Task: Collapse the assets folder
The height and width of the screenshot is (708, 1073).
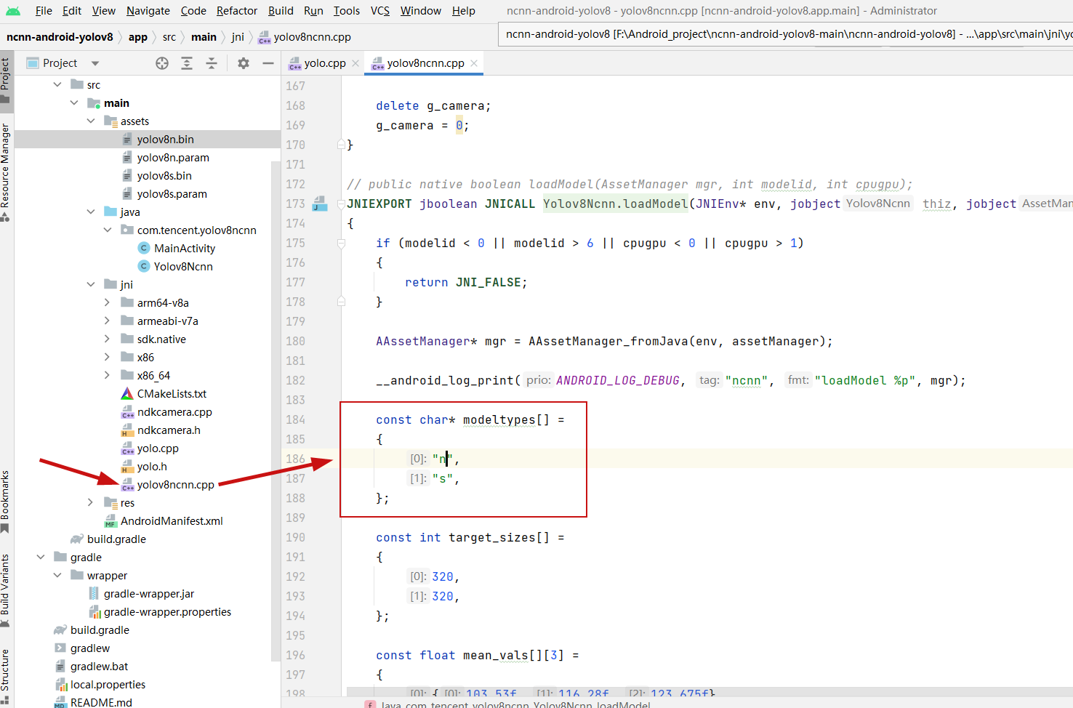Action: click(91, 121)
